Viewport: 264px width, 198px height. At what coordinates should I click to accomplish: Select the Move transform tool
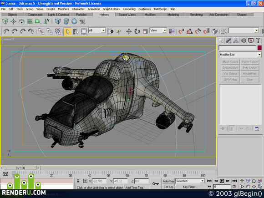point(129,31)
